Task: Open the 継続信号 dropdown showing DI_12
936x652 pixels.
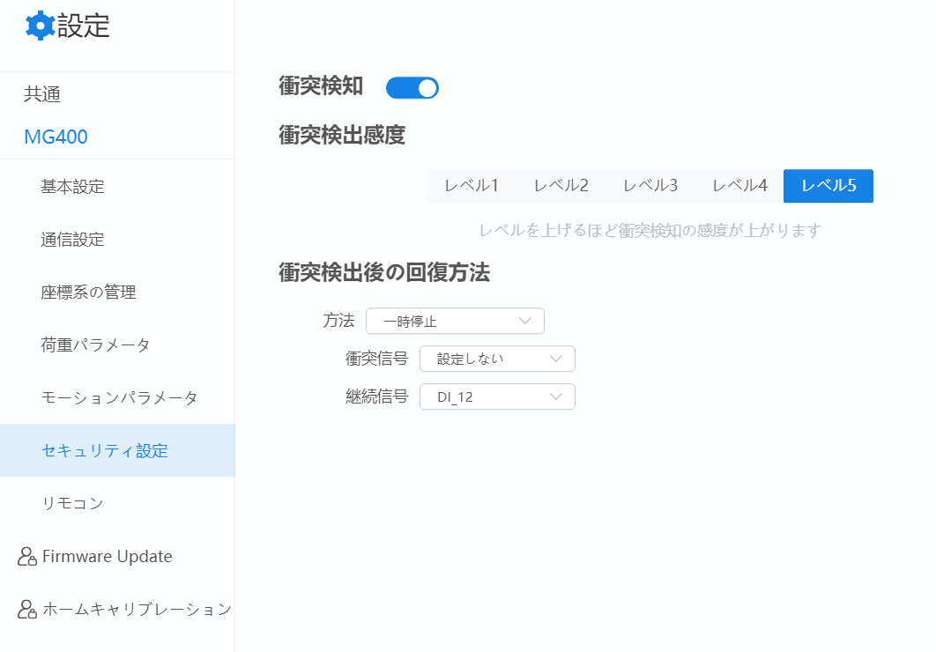Action: tap(497, 396)
